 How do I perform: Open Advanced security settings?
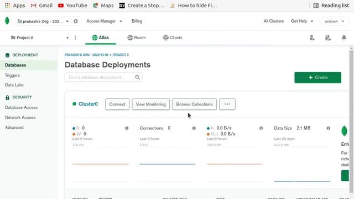pyautogui.click(x=14, y=128)
